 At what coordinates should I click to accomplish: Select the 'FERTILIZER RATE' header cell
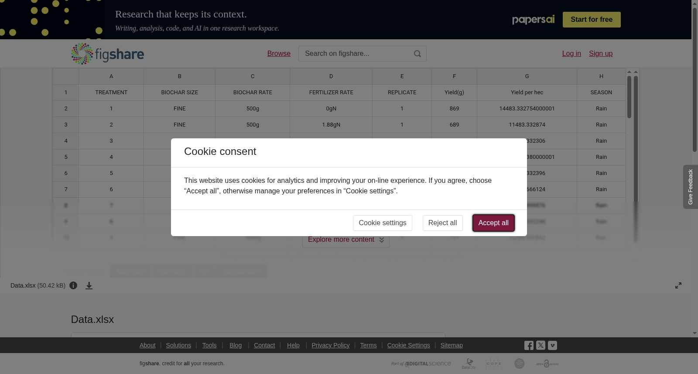coord(331,93)
